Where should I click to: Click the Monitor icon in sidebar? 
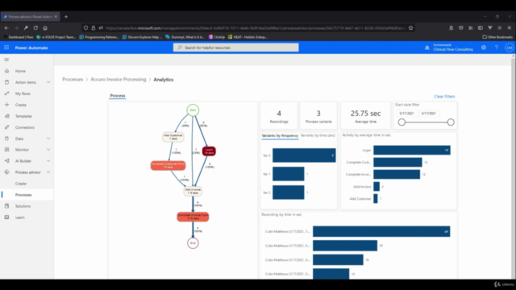(6, 150)
